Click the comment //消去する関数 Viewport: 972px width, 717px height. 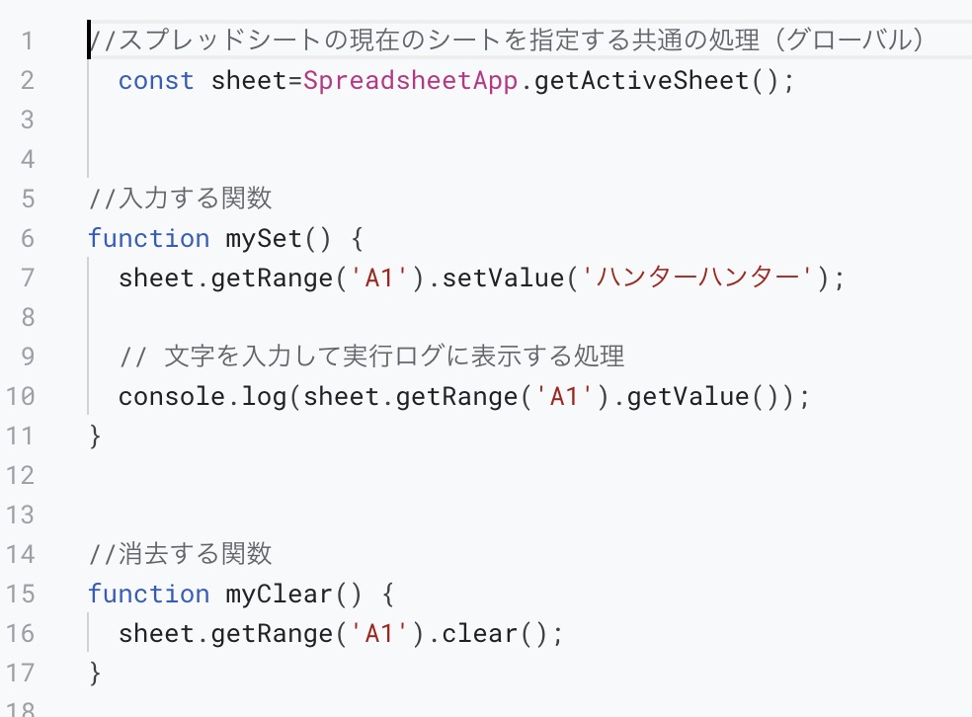pyautogui.click(x=180, y=554)
